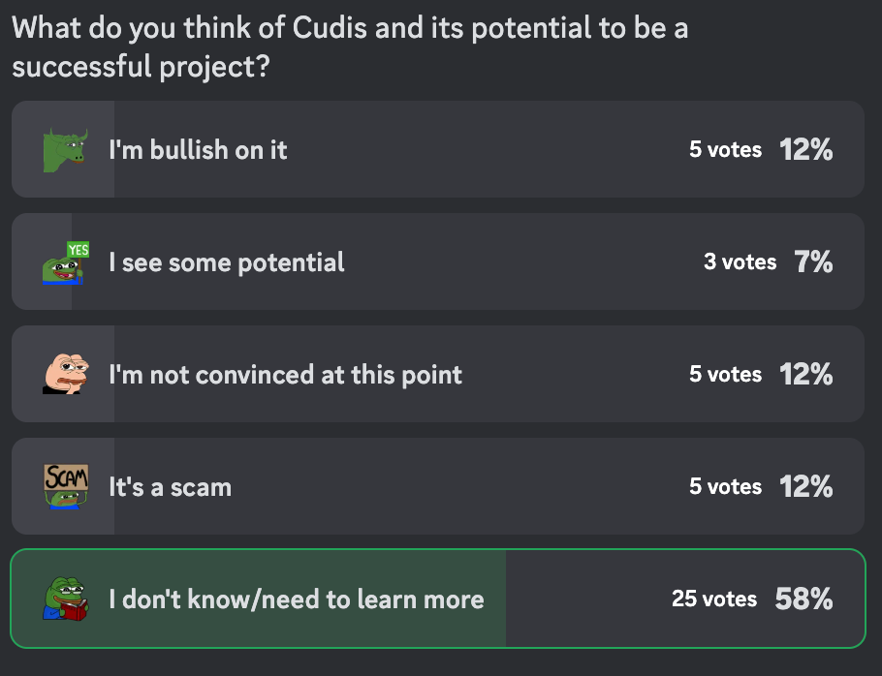Select the "I'm bullish on it" answer
882x676 pixels.
click(198, 150)
